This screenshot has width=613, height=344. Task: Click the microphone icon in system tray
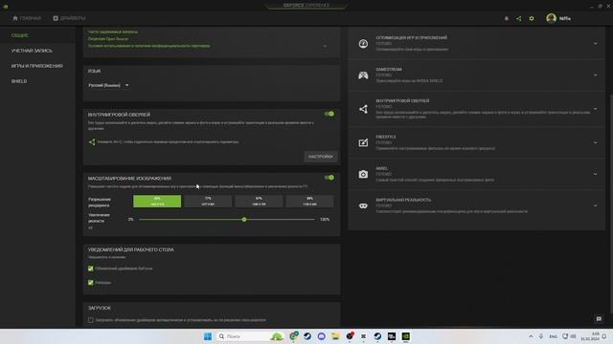[x=541, y=336]
